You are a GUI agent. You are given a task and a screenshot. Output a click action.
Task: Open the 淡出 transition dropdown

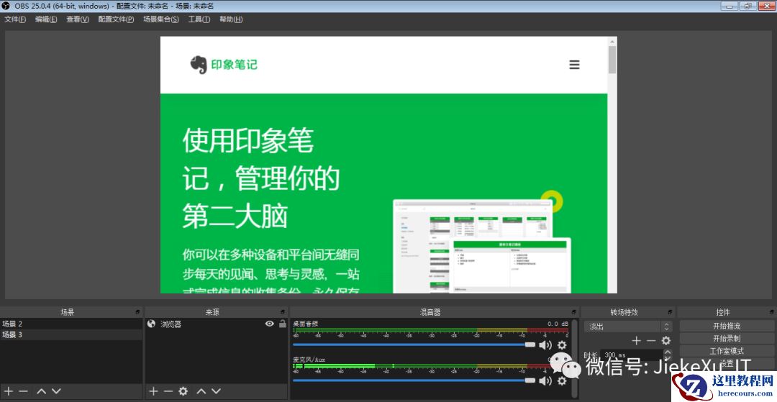(x=627, y=326)
